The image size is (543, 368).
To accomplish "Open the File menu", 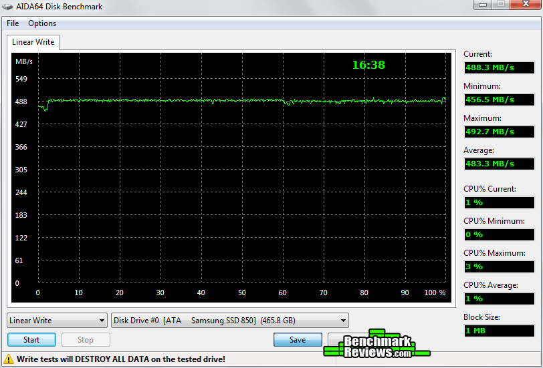I will coord(13,23).
